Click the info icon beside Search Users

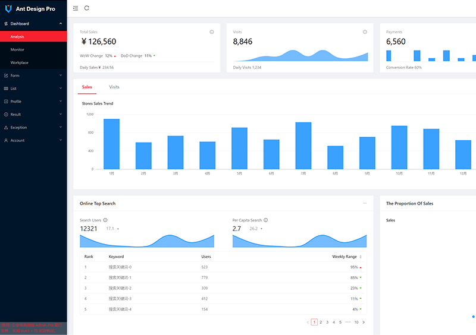click(105, 220)
